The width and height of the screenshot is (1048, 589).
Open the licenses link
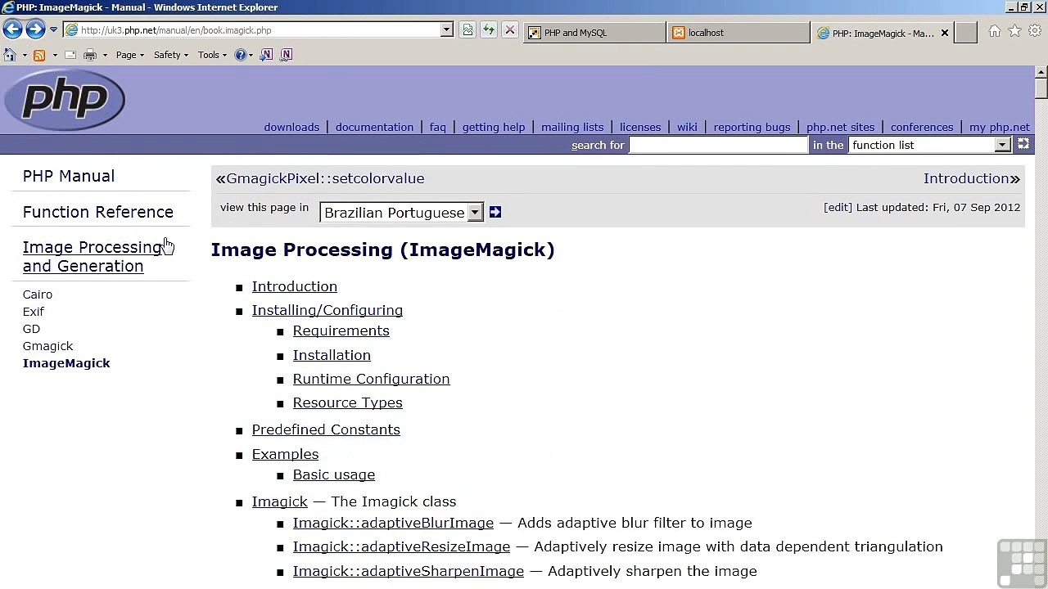[x=640, y=127]
